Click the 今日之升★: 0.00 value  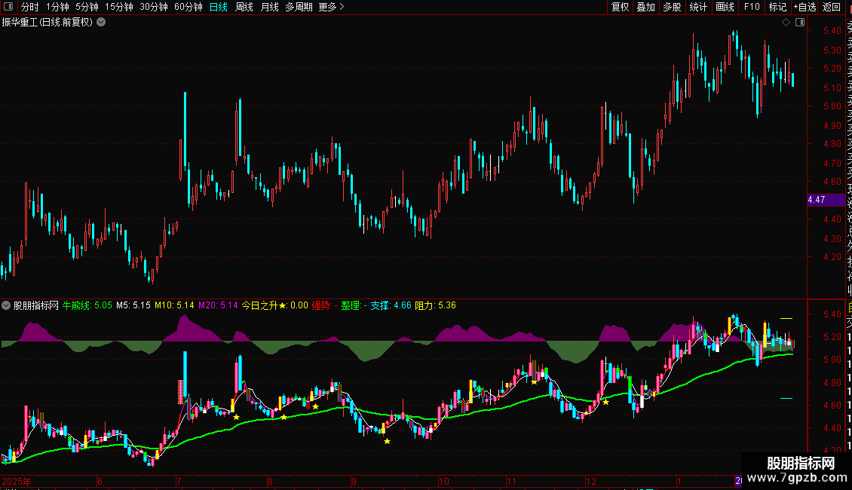275,305
